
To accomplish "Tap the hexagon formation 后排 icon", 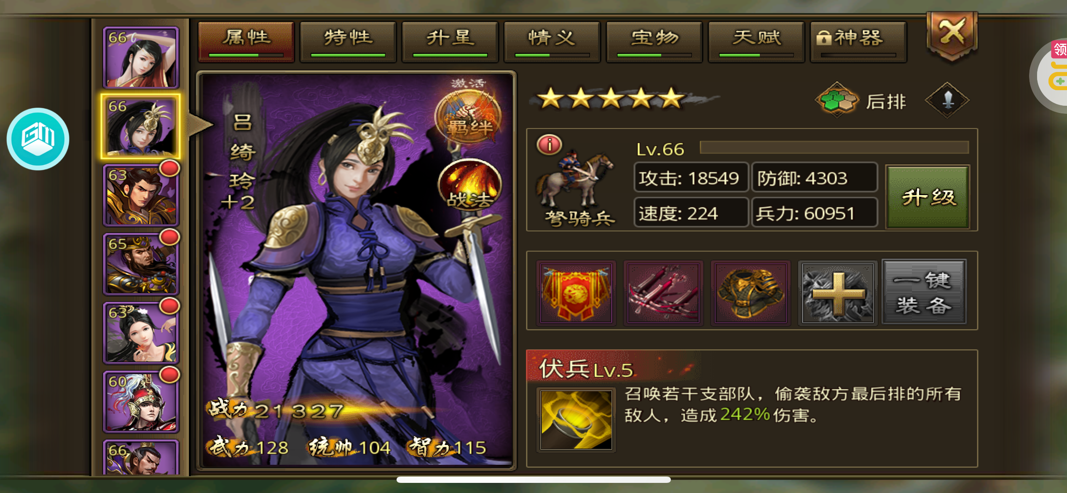I will pyautogui.click(x=837, y=100).
